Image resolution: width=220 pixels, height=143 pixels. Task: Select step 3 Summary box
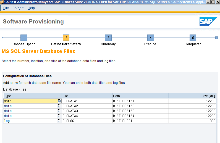[x=108, y=38]
